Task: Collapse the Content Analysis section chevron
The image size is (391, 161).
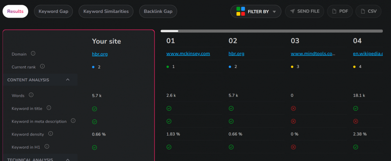Action: [68, 80]
